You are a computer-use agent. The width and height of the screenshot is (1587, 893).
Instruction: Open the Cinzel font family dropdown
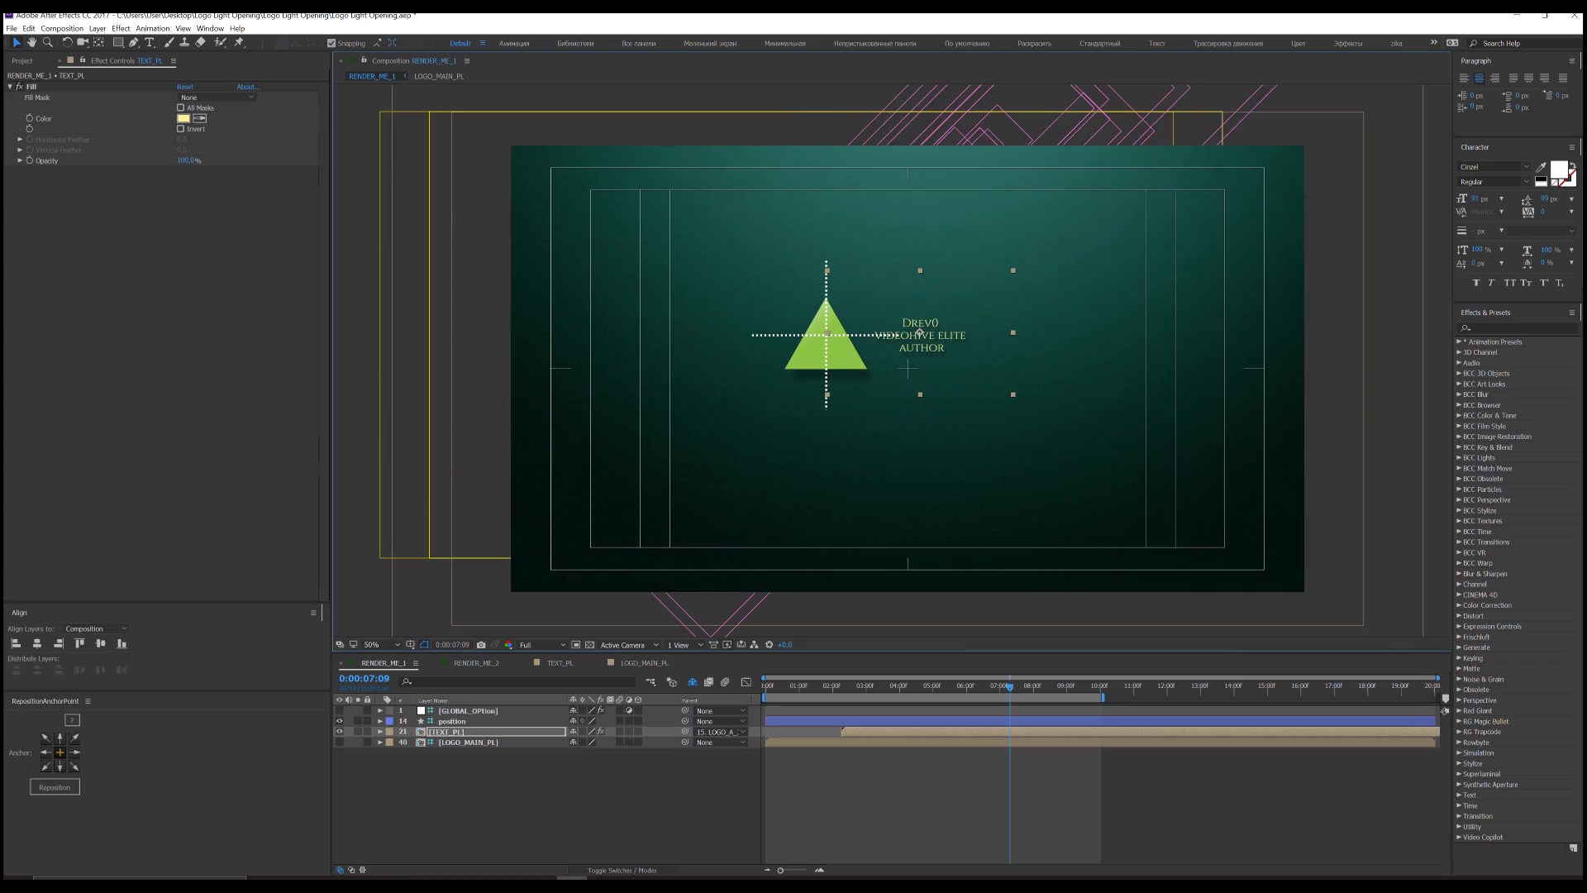coord(1494,167)
